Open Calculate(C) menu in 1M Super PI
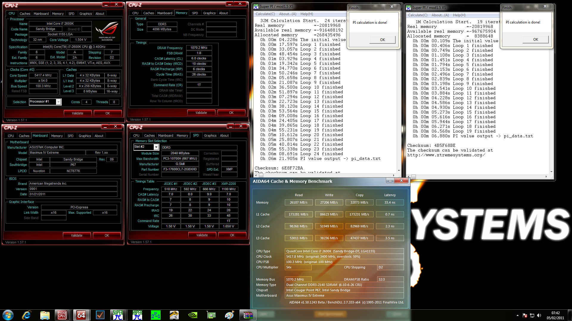572x321 pixels. (418, 15)
